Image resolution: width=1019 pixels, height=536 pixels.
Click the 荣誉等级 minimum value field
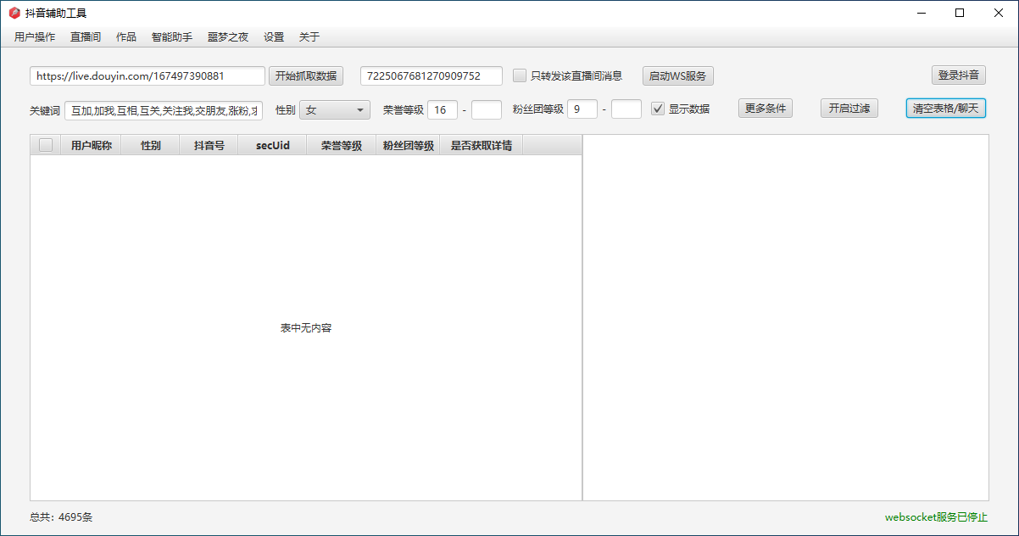point(443,109)
